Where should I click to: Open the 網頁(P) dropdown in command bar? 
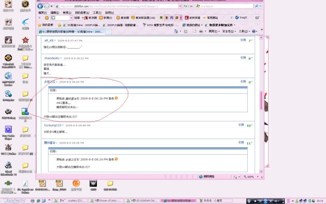tap(214, 31)
